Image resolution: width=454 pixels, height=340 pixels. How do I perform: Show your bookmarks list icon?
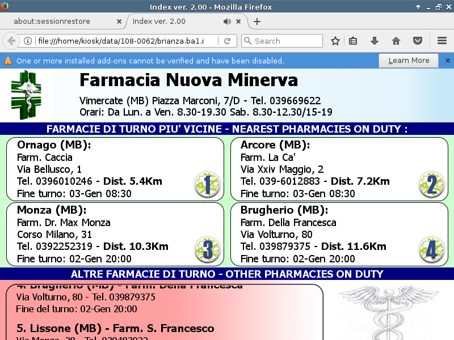(353, 41)
